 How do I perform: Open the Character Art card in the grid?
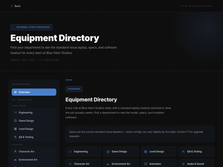(83, 163)
